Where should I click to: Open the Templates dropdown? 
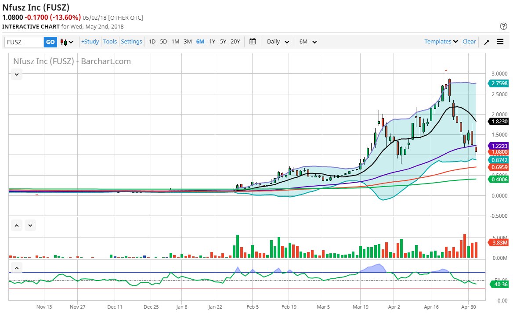pyautogui.click(x=441, y=42)
